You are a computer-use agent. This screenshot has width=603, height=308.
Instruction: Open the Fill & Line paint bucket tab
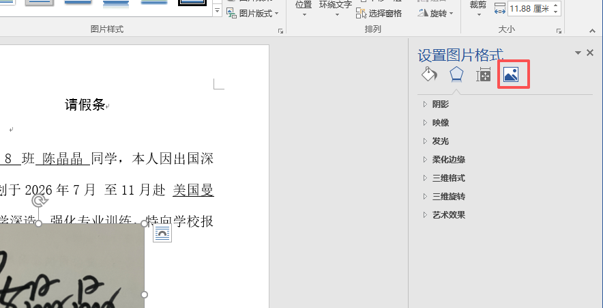[429, 74]
